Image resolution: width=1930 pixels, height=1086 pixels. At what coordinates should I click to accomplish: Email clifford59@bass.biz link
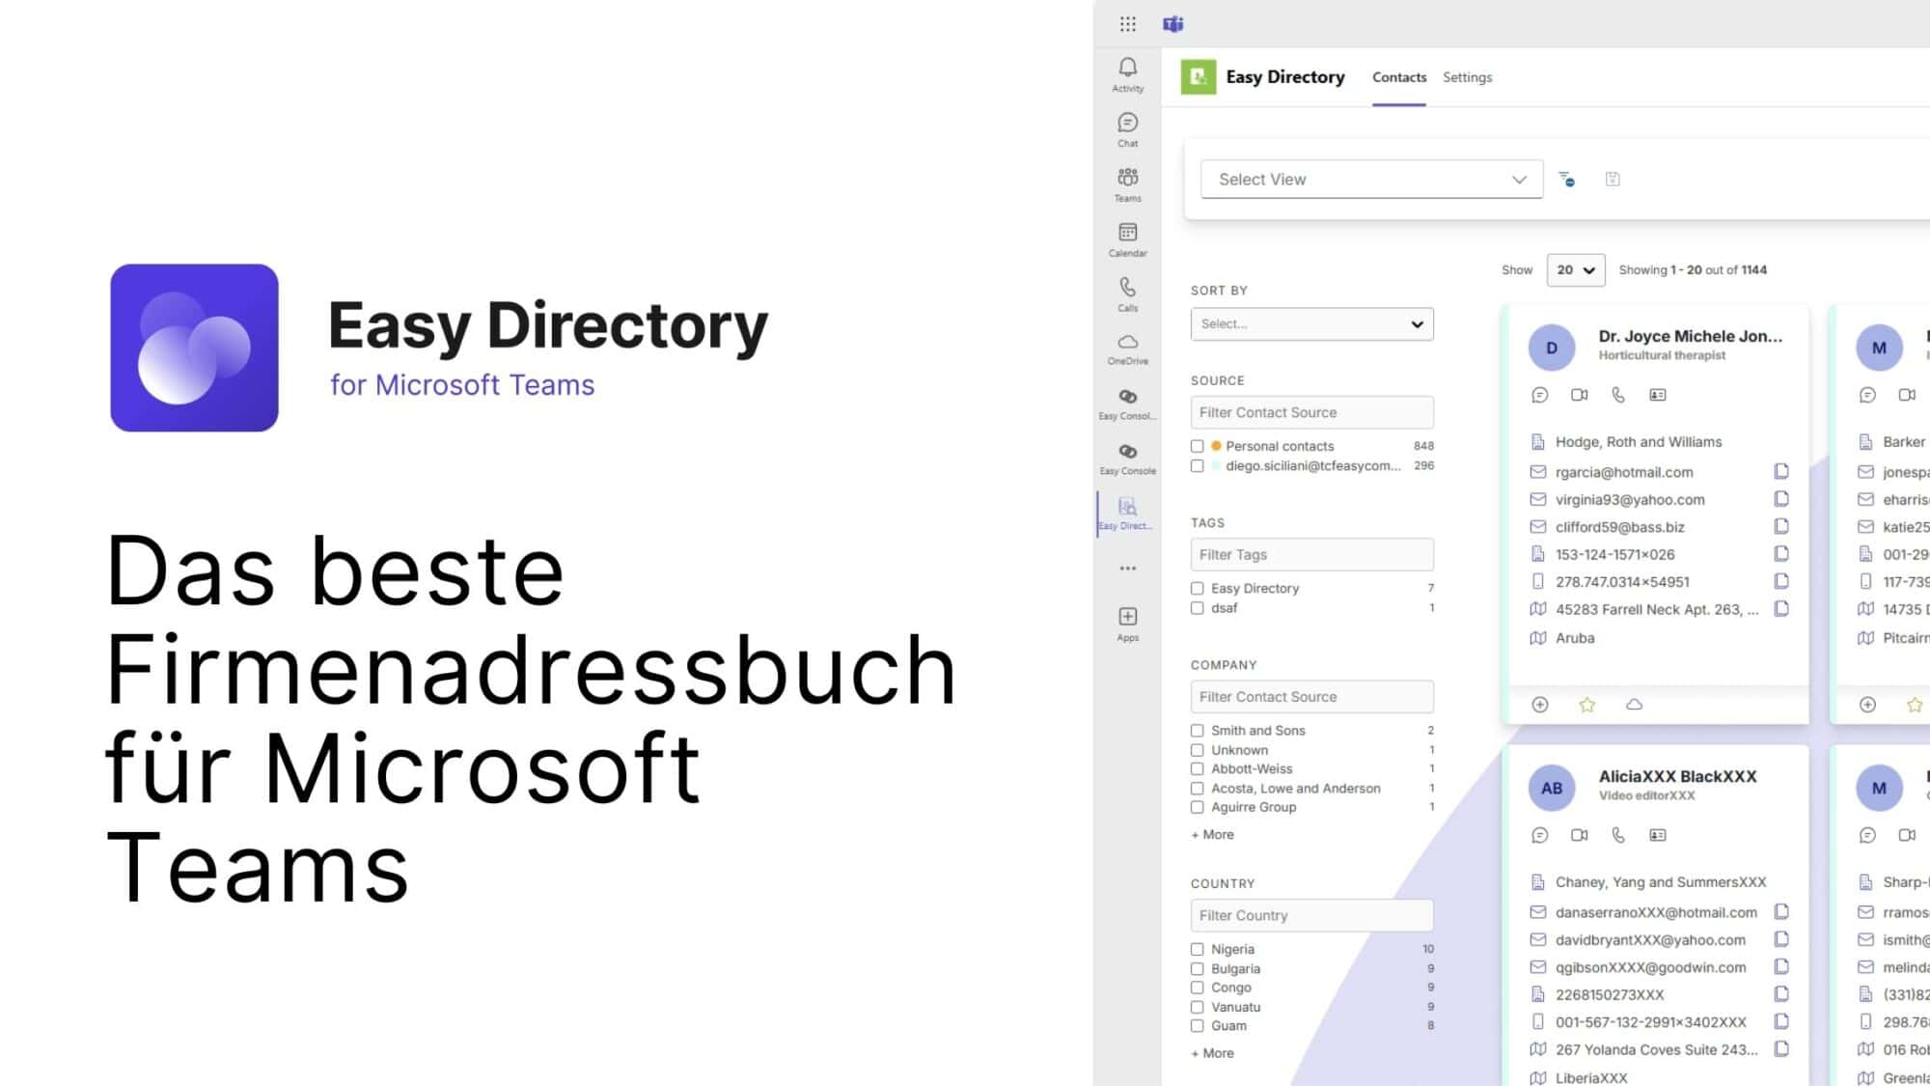(1619, 527)
